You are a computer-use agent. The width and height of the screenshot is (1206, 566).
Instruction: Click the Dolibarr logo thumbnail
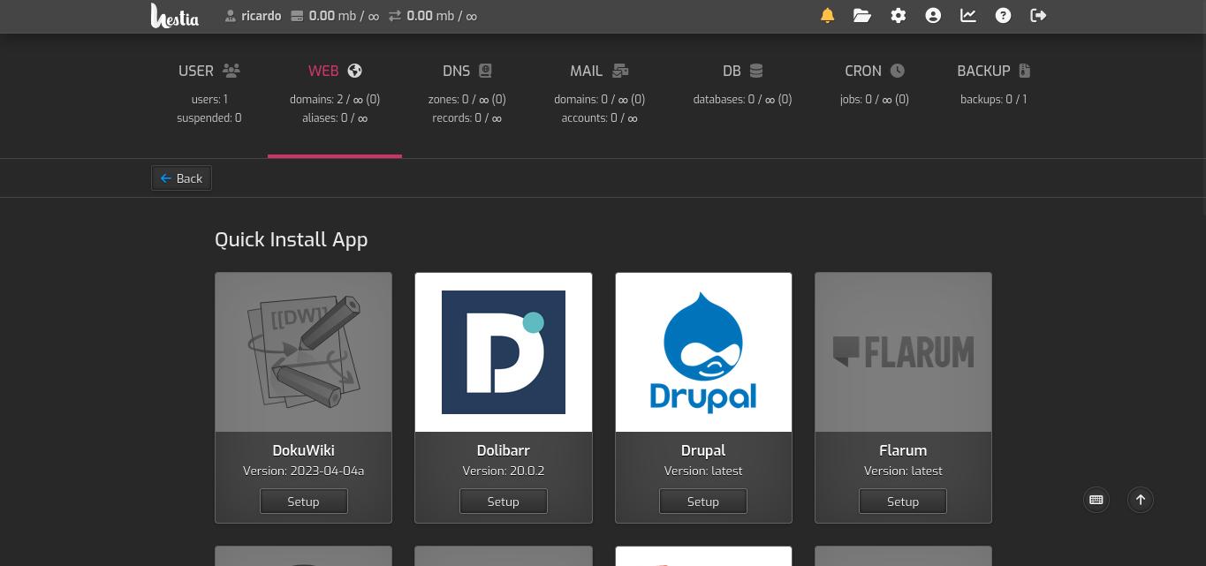(504, 352)
